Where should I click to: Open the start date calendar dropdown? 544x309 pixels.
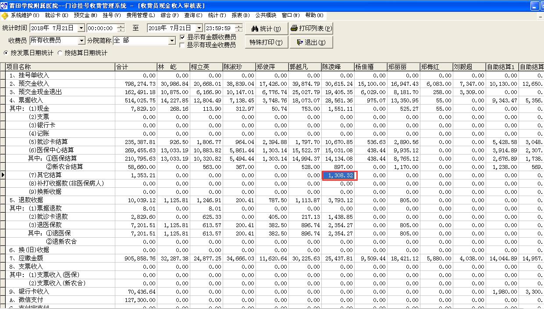81,28
